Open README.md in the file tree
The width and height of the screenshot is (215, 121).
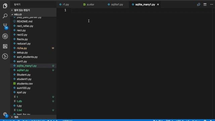point(25,22)
